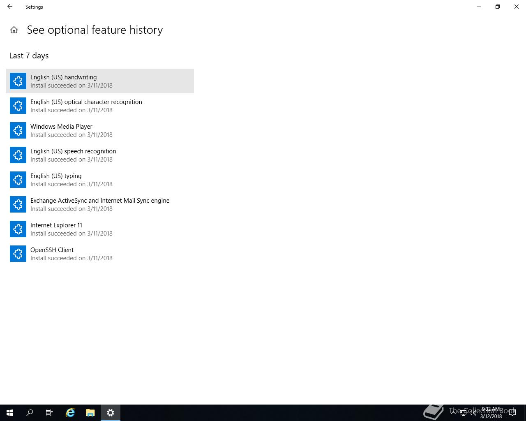
Task: Click the puzzle icon beside English (US) speech recognition
Action: click(x=18, y=155)
